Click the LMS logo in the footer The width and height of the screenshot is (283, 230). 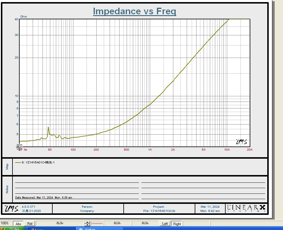pos(12,208)
